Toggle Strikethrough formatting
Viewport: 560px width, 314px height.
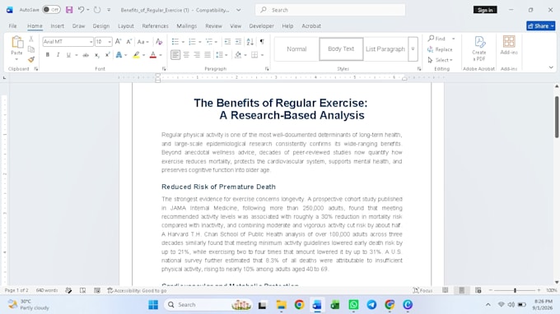tap(86, 55)
